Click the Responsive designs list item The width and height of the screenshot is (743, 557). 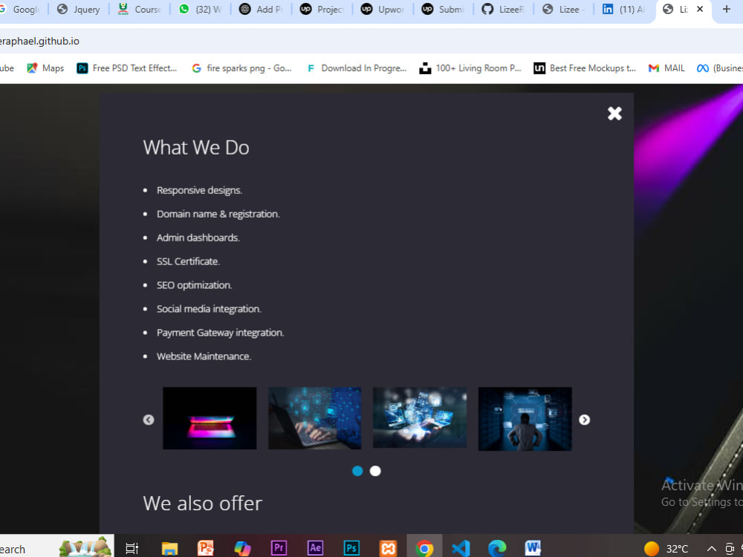(x=199, y=190)
